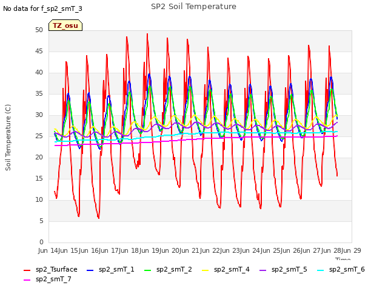The height and width of the screenshot is (291, 388).
Task: Select the sp2_Tsurface legend label
Action: [56, 269]
